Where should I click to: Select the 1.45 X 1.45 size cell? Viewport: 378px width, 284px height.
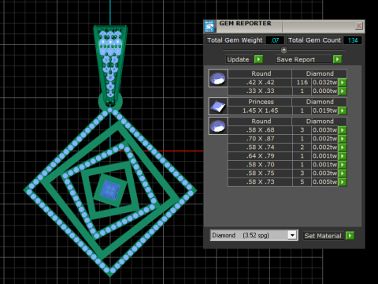pos(260,110)
